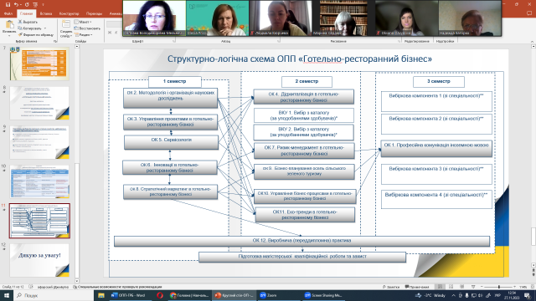This screenshot has width=536, height=301.
Task: Undo the last action
Action: pyautogui.click(x=16, y=5)
